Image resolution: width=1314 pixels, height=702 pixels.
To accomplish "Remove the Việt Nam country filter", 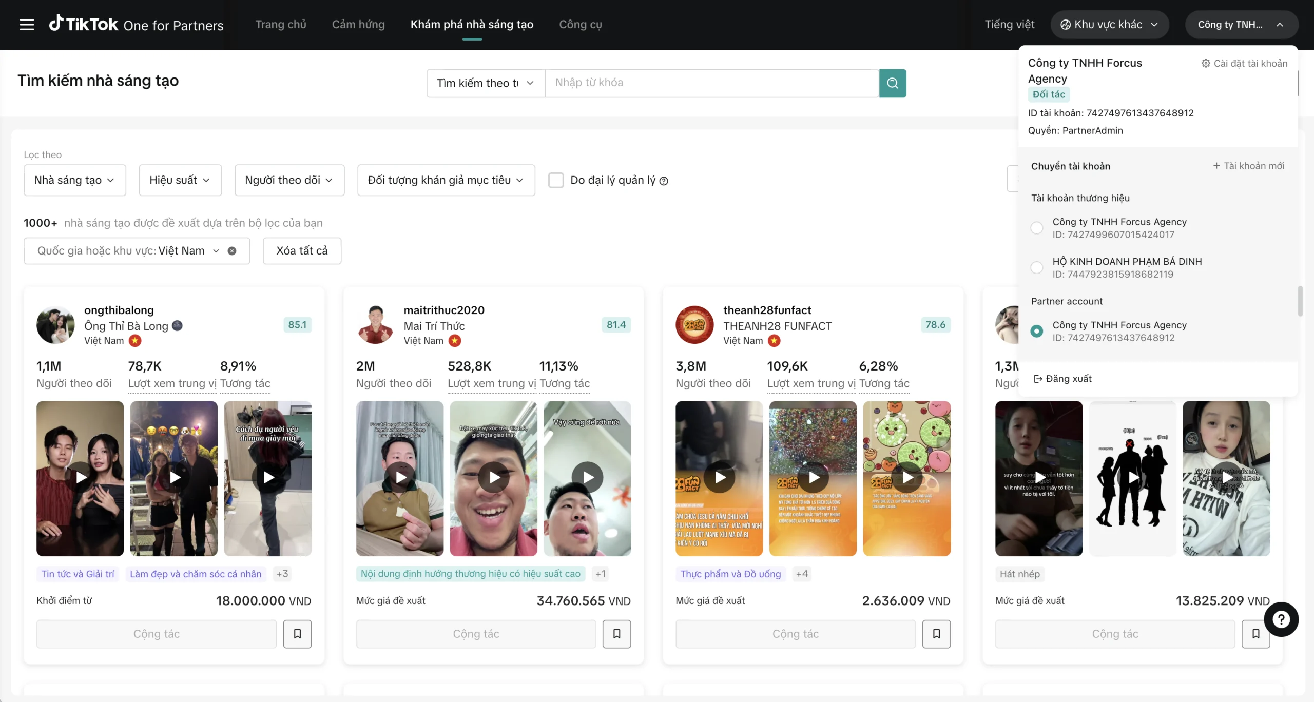I will point(232,251).
